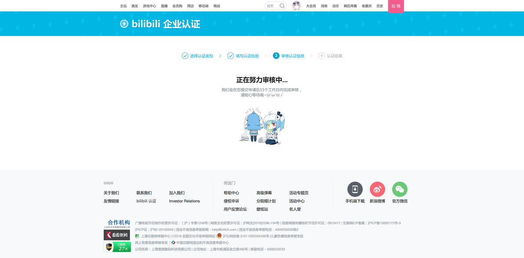Viewport: 524px width, 258px height.
Task: Open 萌战 in the top navigation
Action: [x=217, y=6]
